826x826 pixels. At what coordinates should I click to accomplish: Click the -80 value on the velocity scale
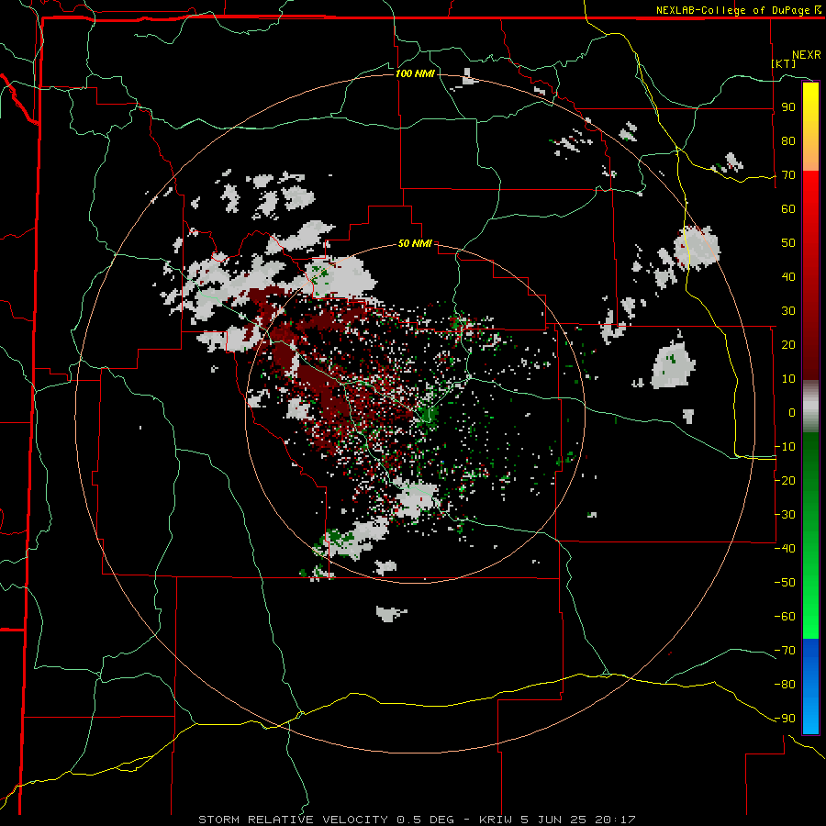[785, 685]
